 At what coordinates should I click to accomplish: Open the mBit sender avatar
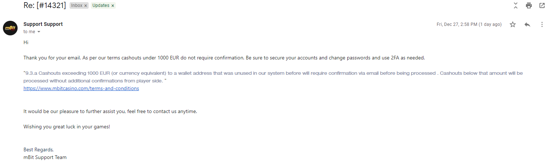tap(10, 28)
